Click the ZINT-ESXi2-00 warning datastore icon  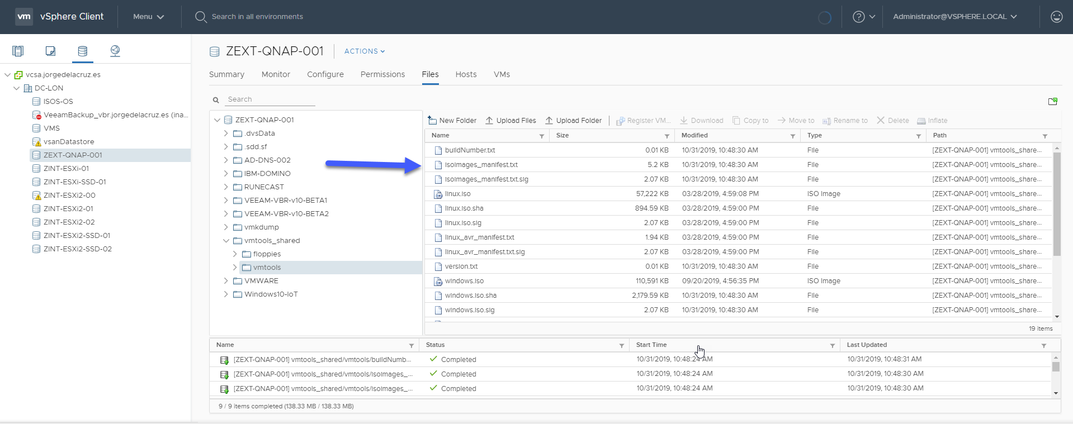(x=37, y=196)
